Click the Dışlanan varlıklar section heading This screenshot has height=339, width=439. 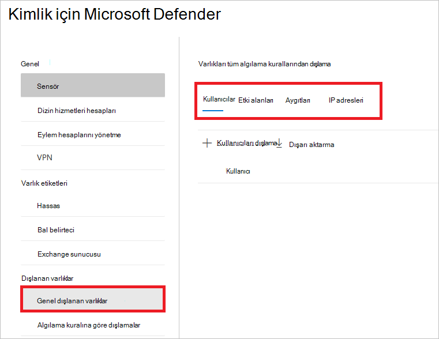click(x=47, y=278)
